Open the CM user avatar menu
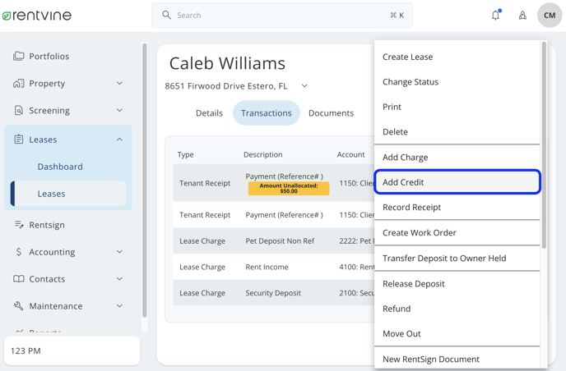The image size is (566, 371). pos(550,15)
